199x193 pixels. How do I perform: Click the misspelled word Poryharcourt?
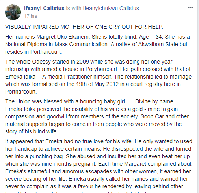click(101, 69)
